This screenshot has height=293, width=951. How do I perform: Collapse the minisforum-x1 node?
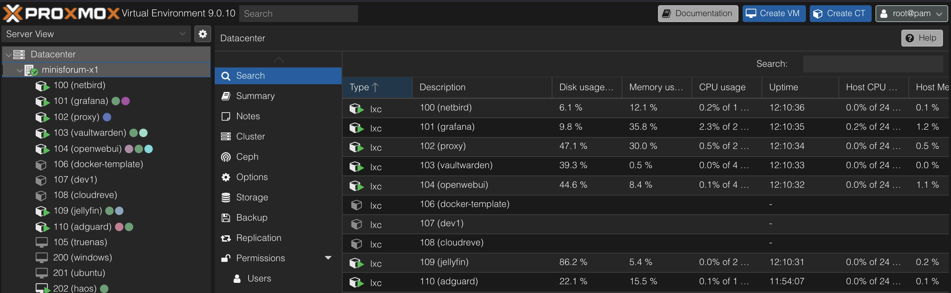pos(20,70)
